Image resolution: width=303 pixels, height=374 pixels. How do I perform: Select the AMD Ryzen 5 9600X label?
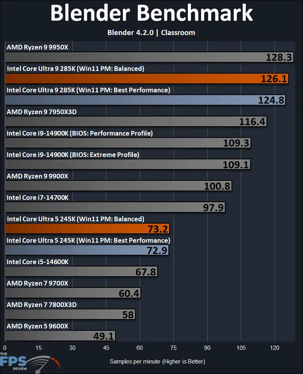point(37,326)
